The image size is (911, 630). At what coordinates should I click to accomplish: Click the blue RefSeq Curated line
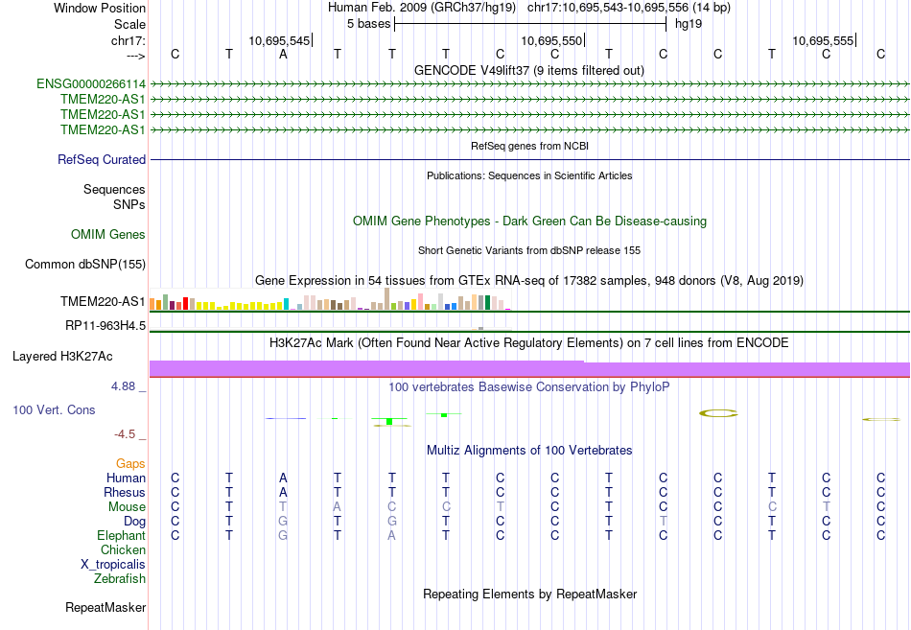point(529,159)
